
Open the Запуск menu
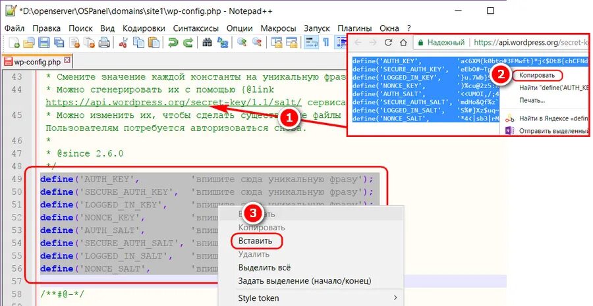point(317,28)
